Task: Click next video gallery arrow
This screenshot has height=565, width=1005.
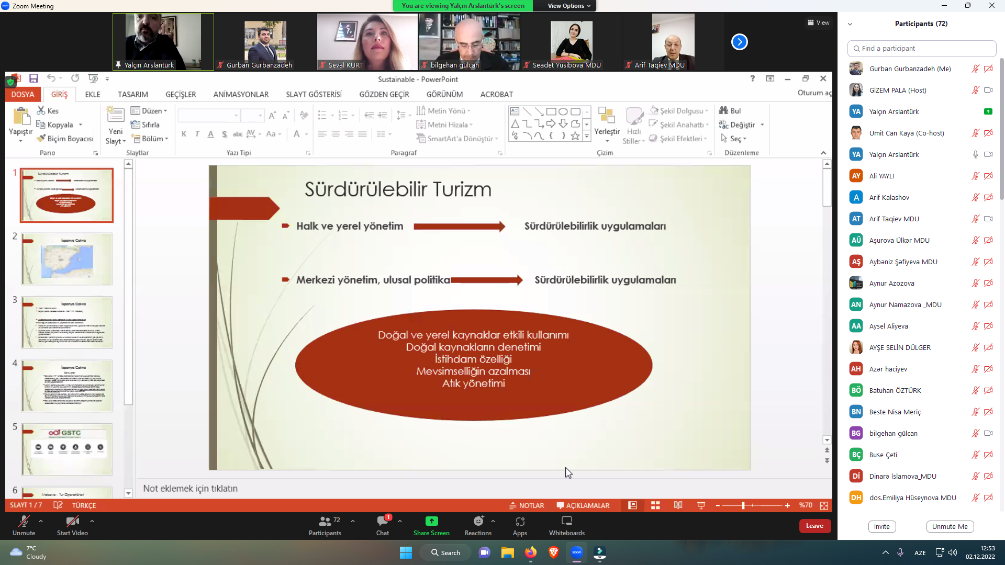Action: 739,42
